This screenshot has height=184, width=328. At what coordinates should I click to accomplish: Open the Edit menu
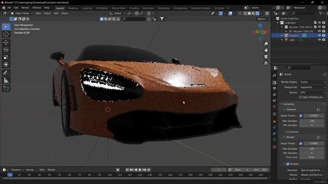16,8
